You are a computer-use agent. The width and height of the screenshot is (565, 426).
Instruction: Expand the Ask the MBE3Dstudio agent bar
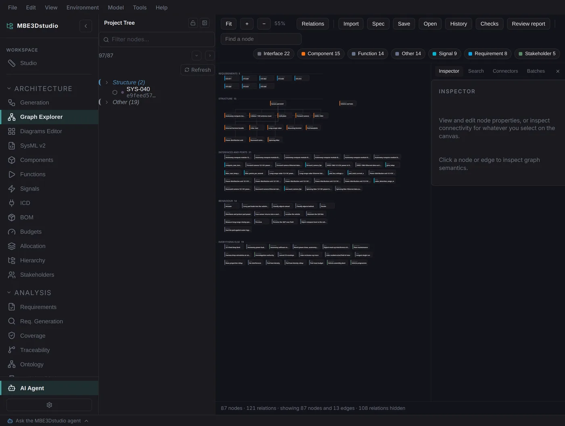48,421
